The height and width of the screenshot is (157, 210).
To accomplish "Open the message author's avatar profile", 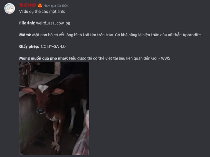I will click(x=10, y=8).
